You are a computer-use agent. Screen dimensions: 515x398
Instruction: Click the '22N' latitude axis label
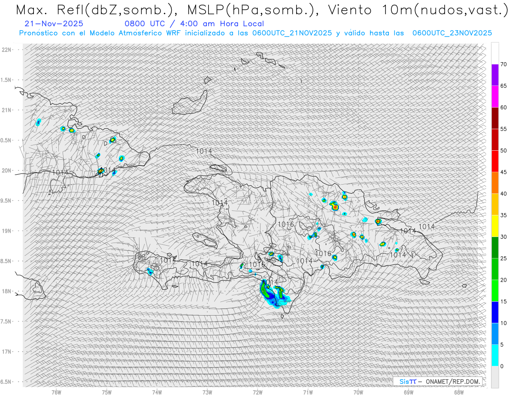[x=6, y=50]
